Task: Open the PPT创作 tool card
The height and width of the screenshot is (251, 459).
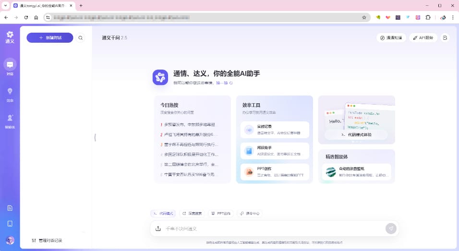Action: [275, 172]
